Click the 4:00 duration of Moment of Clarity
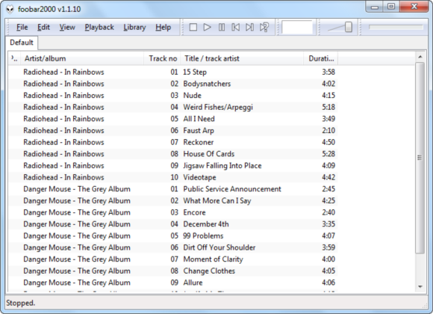The height and width of the screenshot is (314, 433). tap(328, 259)
